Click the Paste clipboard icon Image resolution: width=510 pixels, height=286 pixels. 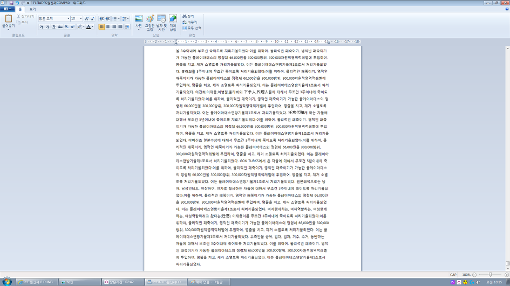(x=8, y=19)
